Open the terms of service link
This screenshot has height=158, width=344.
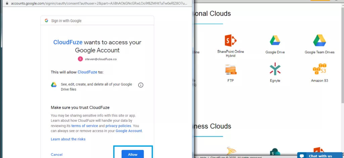(85, 126)
